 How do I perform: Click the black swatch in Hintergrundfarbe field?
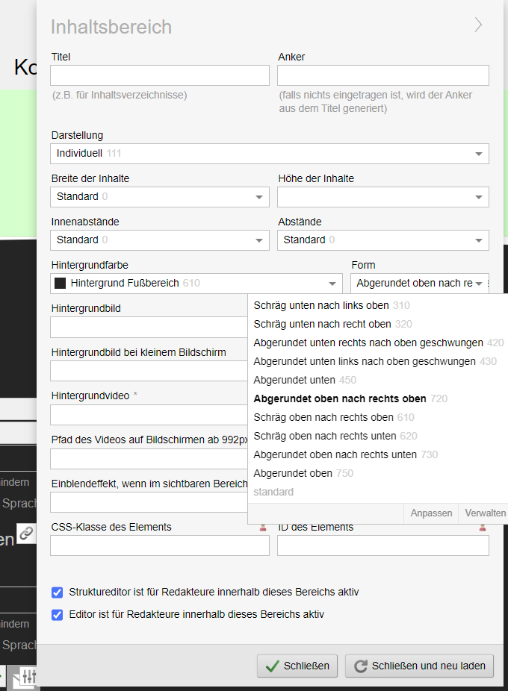coord(61,284)
